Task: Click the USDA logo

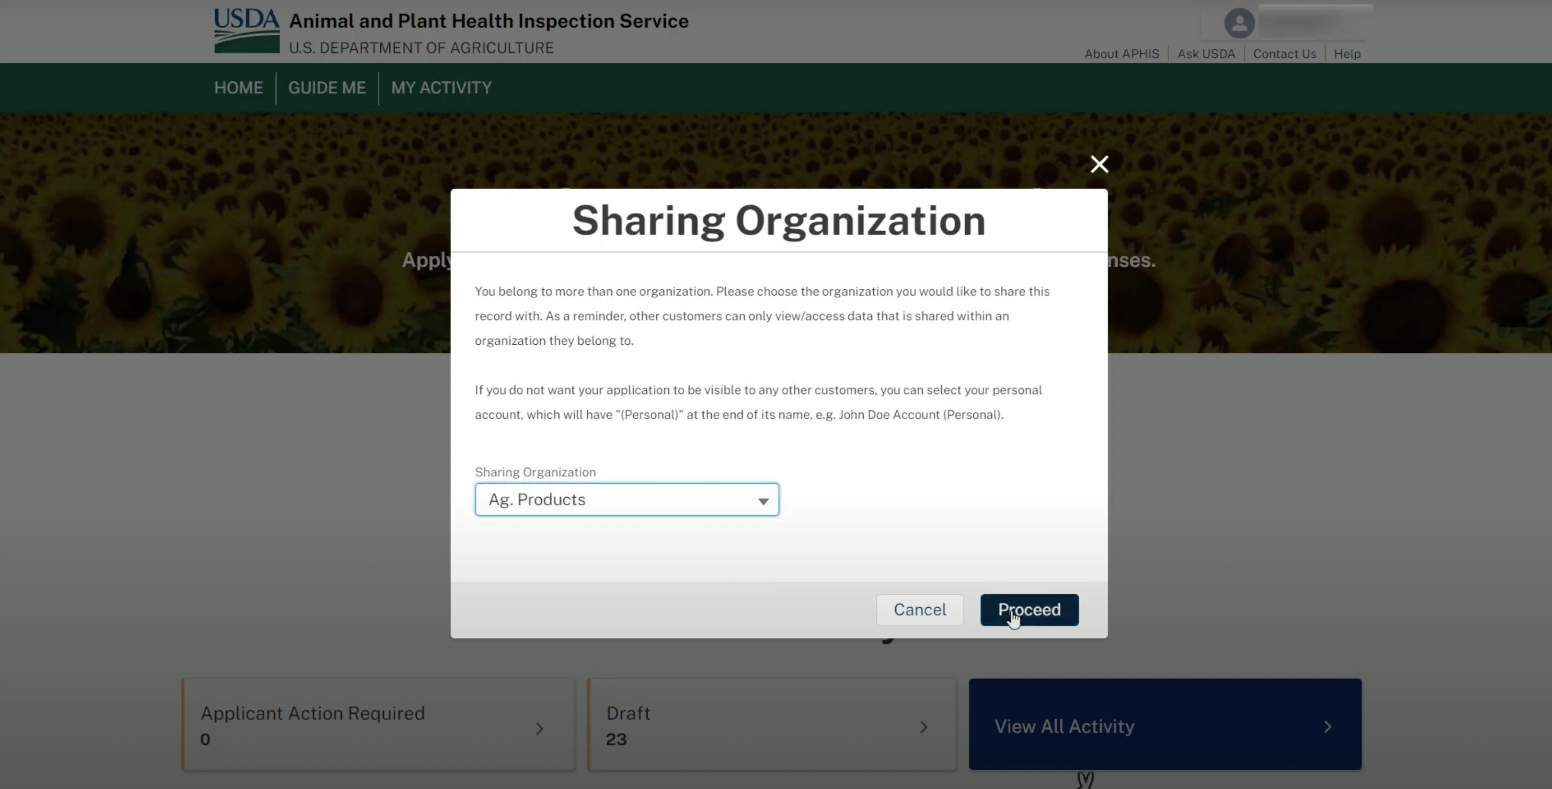Action: coord(247,30)
